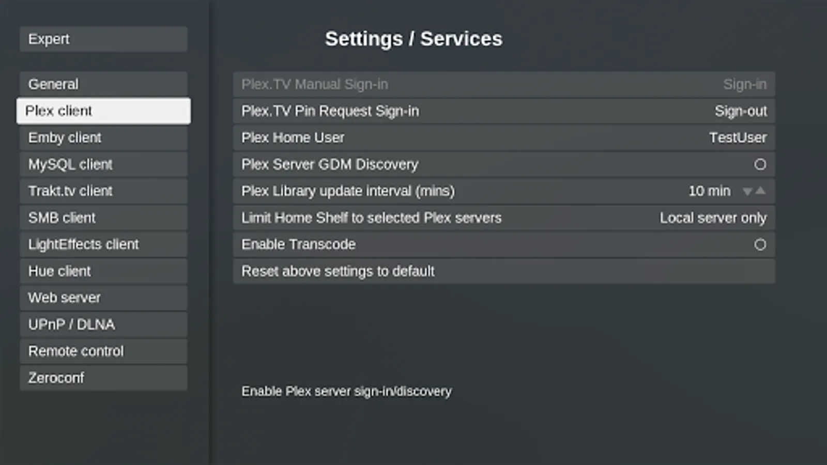Switch to MySQL client settings

[103, 164]
